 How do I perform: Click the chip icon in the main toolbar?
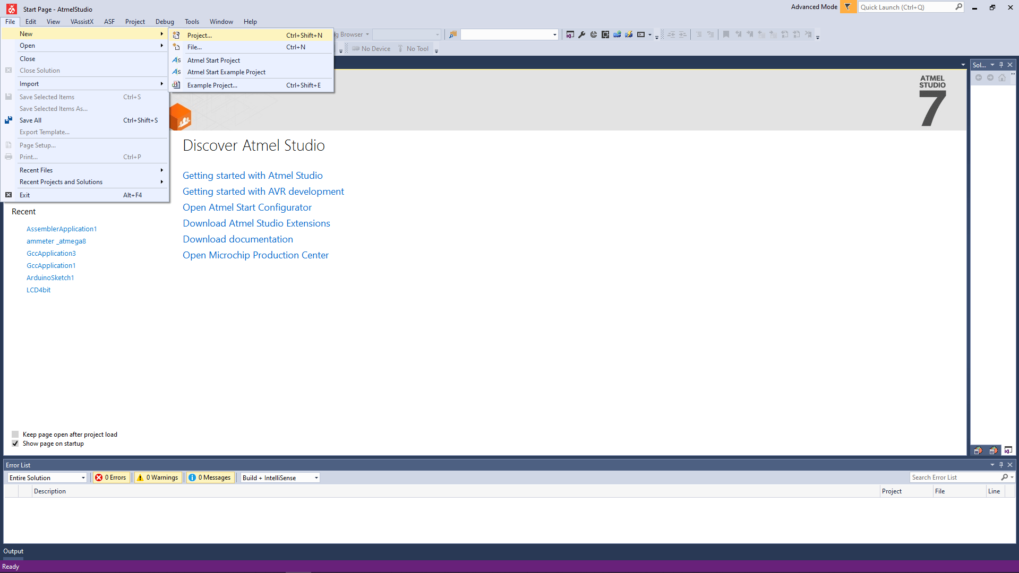[605, 34]
